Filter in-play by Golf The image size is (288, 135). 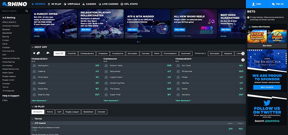pyautogui.click(x=59, y=112)
